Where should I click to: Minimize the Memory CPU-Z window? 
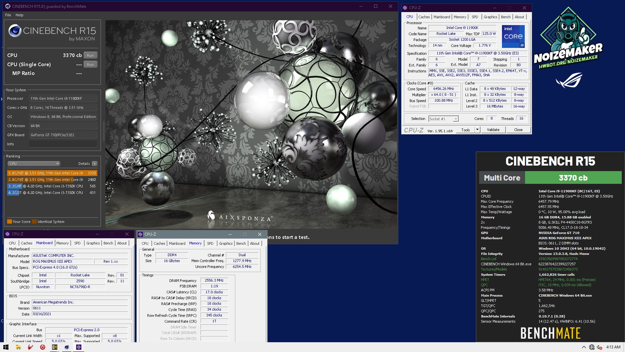click(230, 234)
